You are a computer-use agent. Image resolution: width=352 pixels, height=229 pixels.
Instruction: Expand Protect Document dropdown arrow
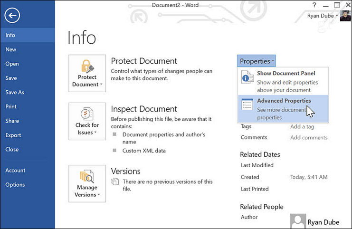pyautogui.click(x=101, y=85)
